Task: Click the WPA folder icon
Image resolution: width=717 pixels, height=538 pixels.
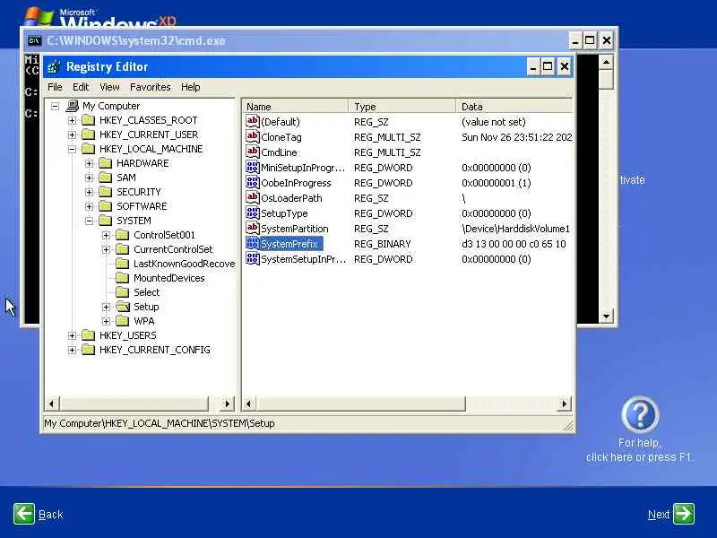Action: (122, 321)
